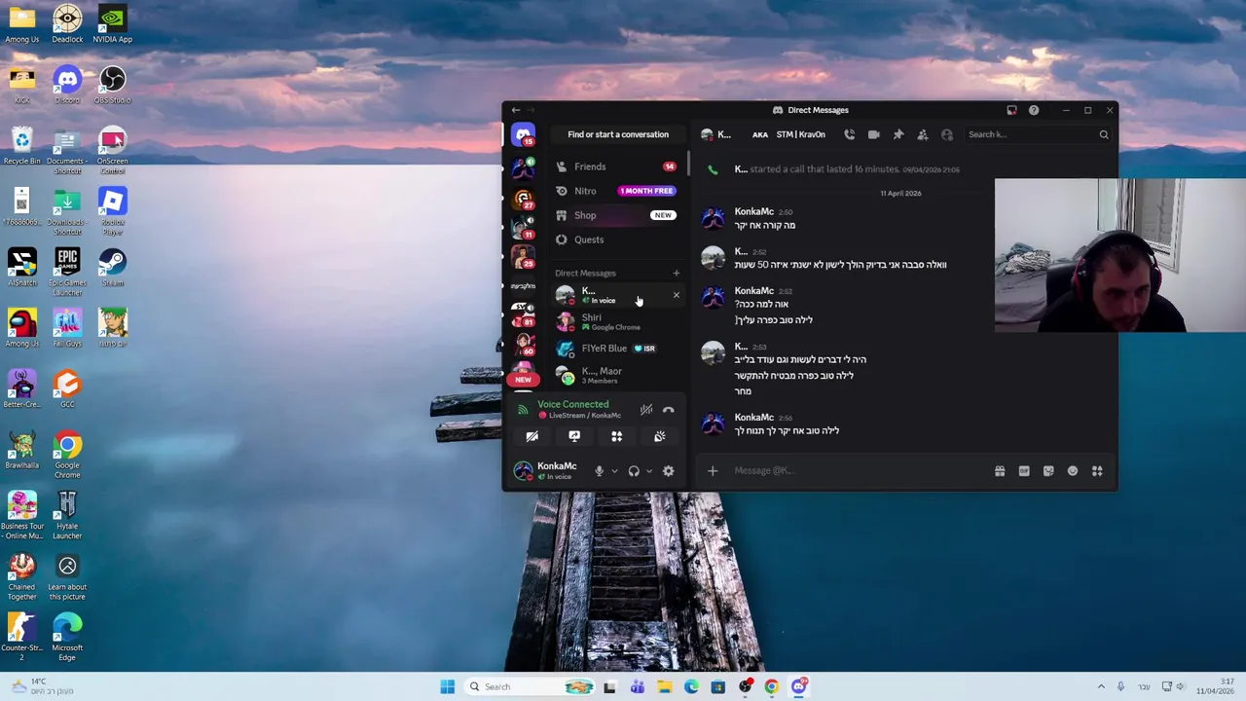Open output device options arrow next to headphones
The image size is (1246, 701).
point(649,471)
